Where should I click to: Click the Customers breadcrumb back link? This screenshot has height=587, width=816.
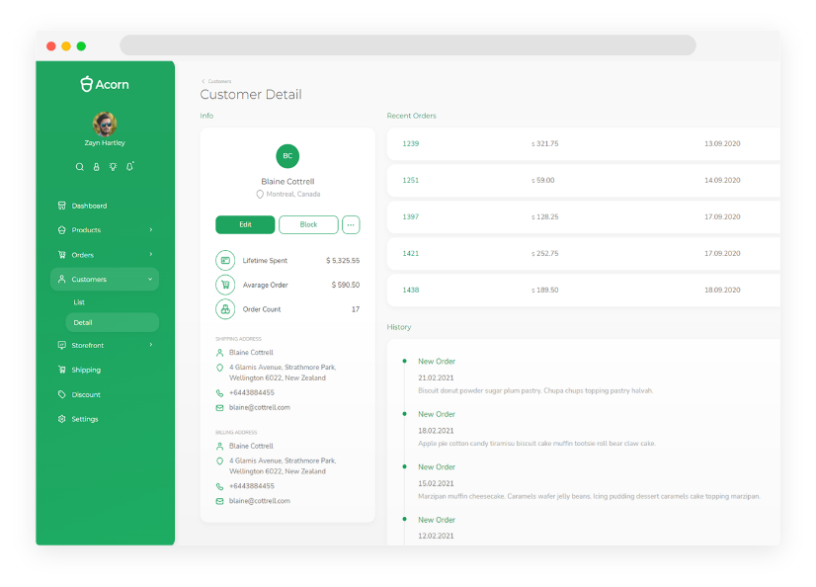click(218, 81)
